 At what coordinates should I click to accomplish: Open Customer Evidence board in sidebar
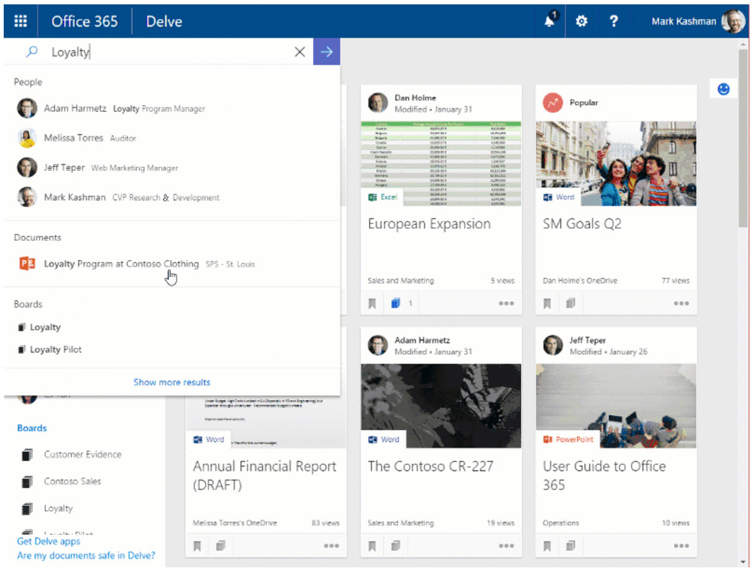tap(83, 454)
